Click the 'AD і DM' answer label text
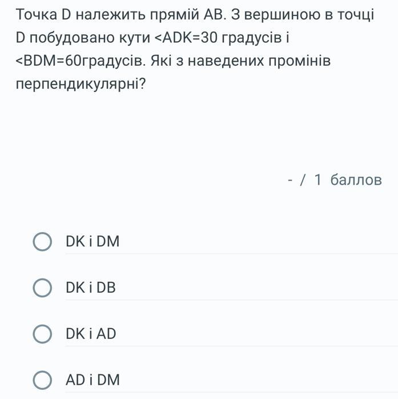This screenshot has height=399, width=398. 93,380
